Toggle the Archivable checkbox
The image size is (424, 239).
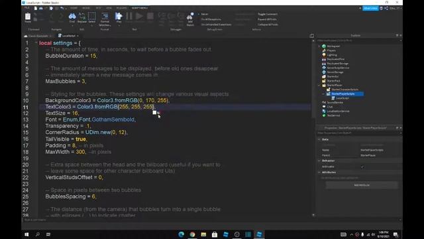362,167
